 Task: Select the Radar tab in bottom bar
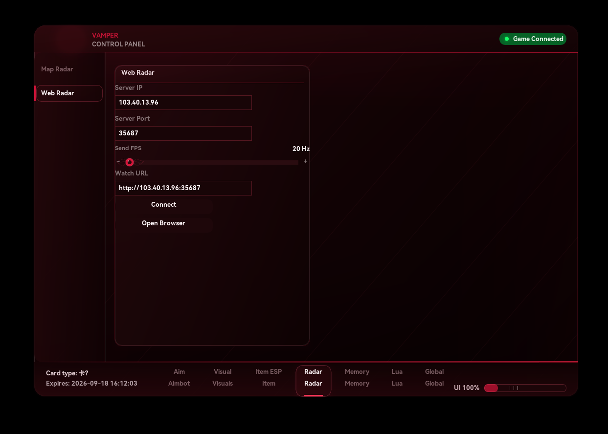314,380
